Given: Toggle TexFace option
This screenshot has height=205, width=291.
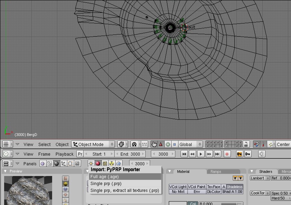Looking at the screenshot, I should [214, 187].
